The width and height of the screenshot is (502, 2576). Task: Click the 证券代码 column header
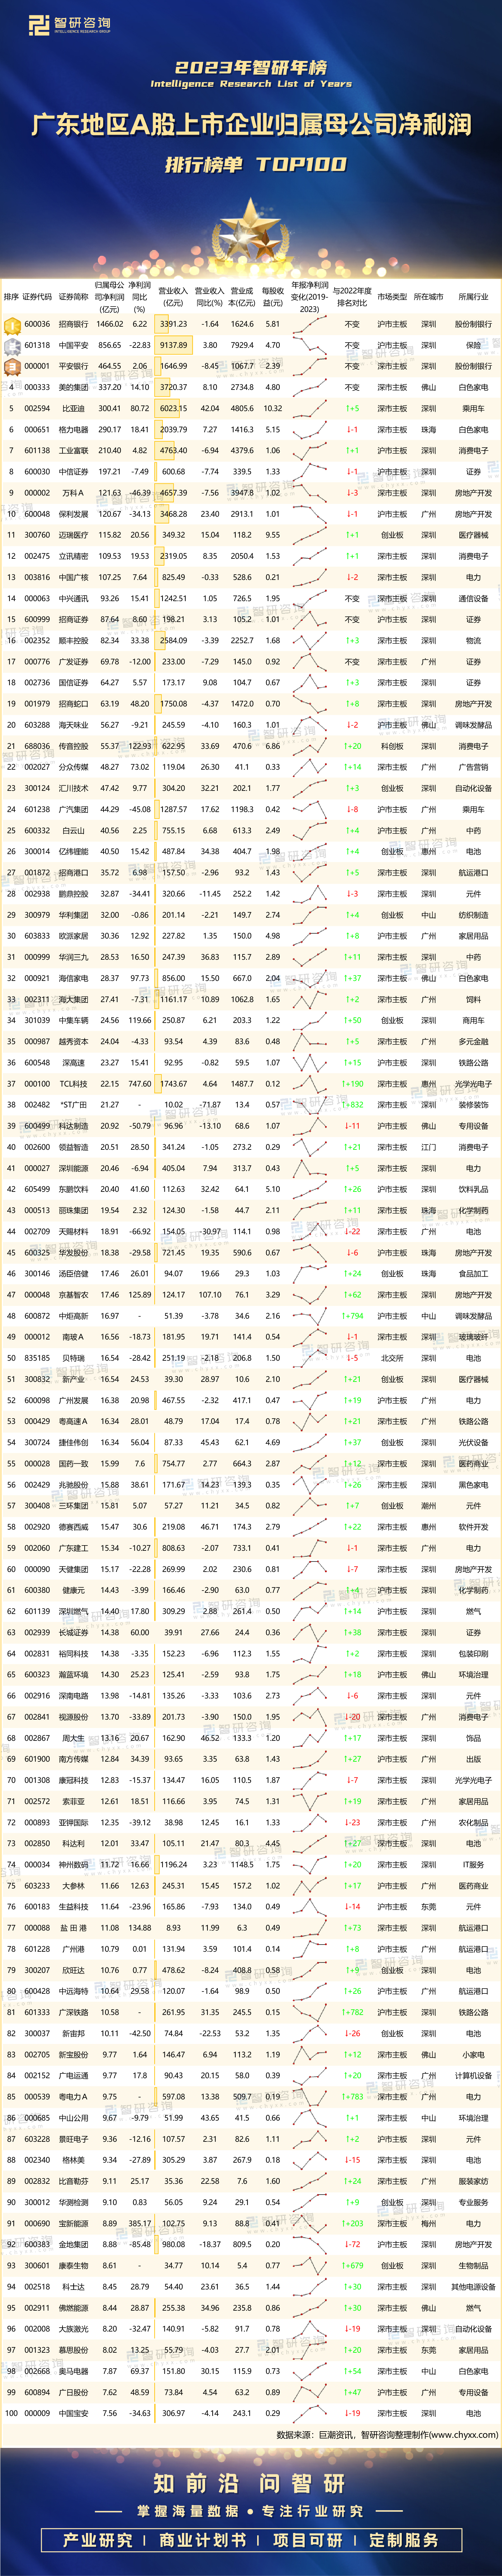click(37, 297)
